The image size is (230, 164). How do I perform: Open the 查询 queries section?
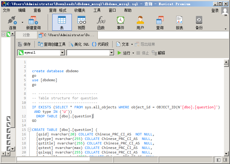pos(160,23)
